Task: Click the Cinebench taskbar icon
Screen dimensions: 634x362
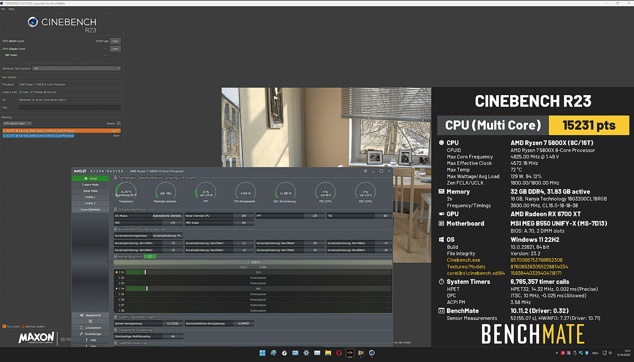Action: click(372, 353)
